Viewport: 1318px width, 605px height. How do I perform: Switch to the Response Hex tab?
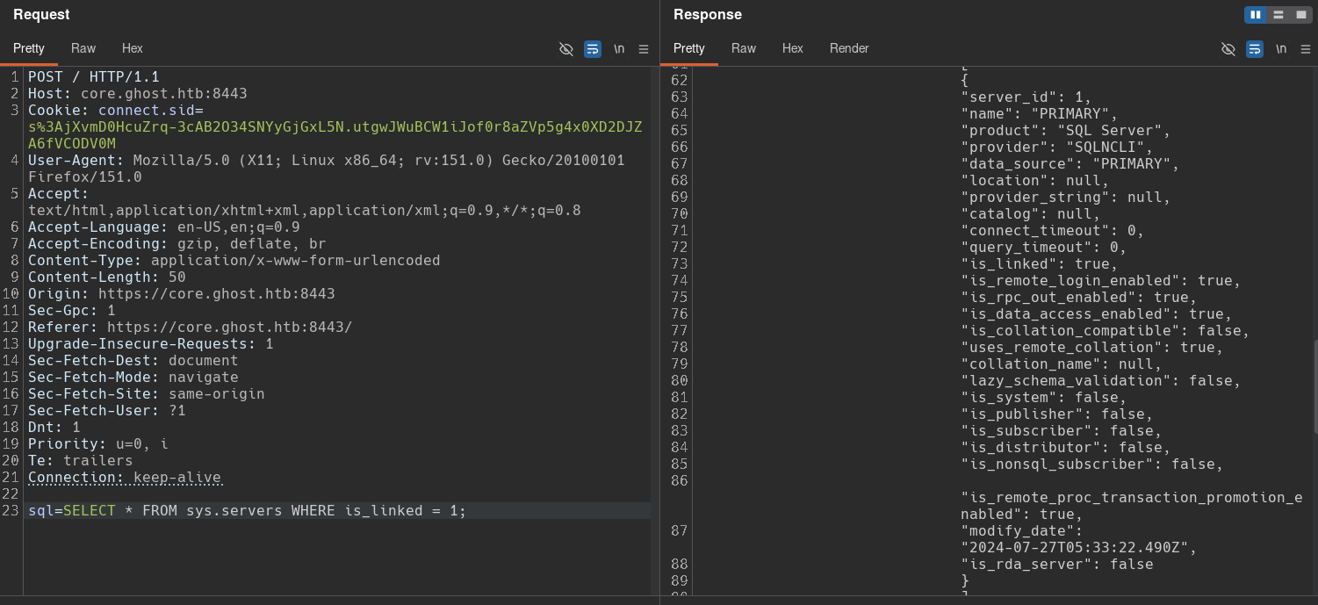point(793,48)
